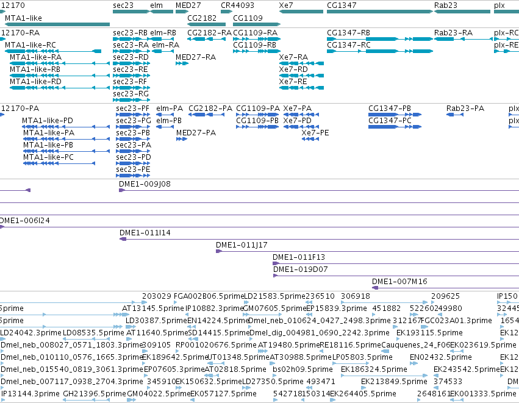Click the MTA1-like gene label
Image resolution: width=519 pixels, height=403 pixels.
coord(23,18)
